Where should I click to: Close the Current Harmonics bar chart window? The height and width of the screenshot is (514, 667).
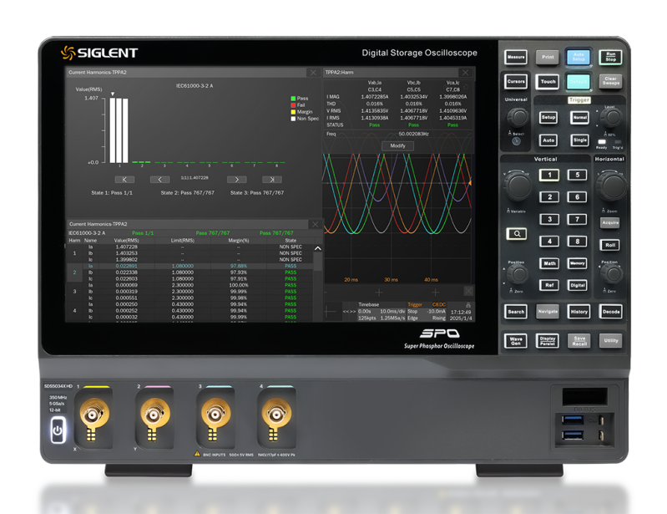pos(312,73)
